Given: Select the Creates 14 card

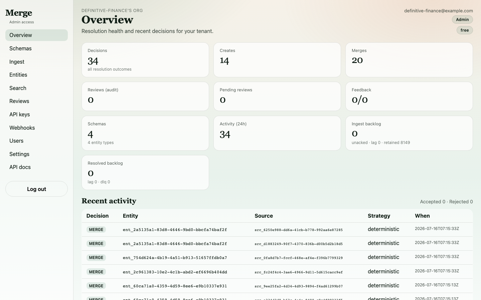Looking at the screenshot, I should coord(277,60).
